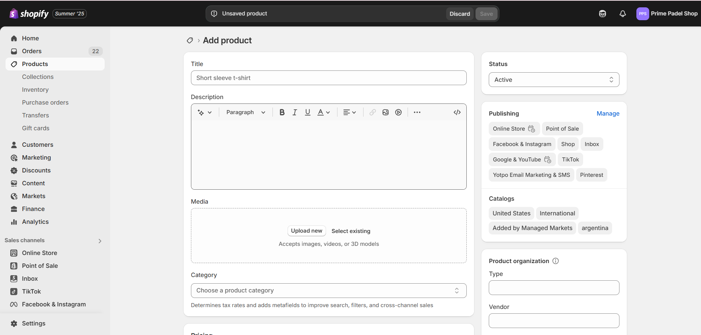Open the Paragraph style dropdown

coord(245,112)
